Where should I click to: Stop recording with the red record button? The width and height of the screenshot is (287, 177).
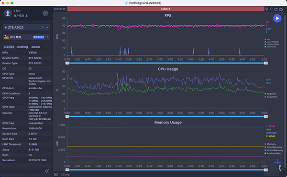tap(45, 13)
